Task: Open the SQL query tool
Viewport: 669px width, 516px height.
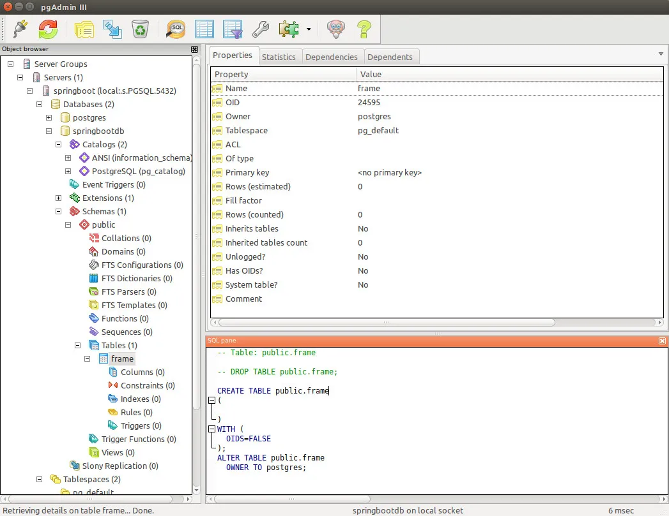Action: coord(176,29)
